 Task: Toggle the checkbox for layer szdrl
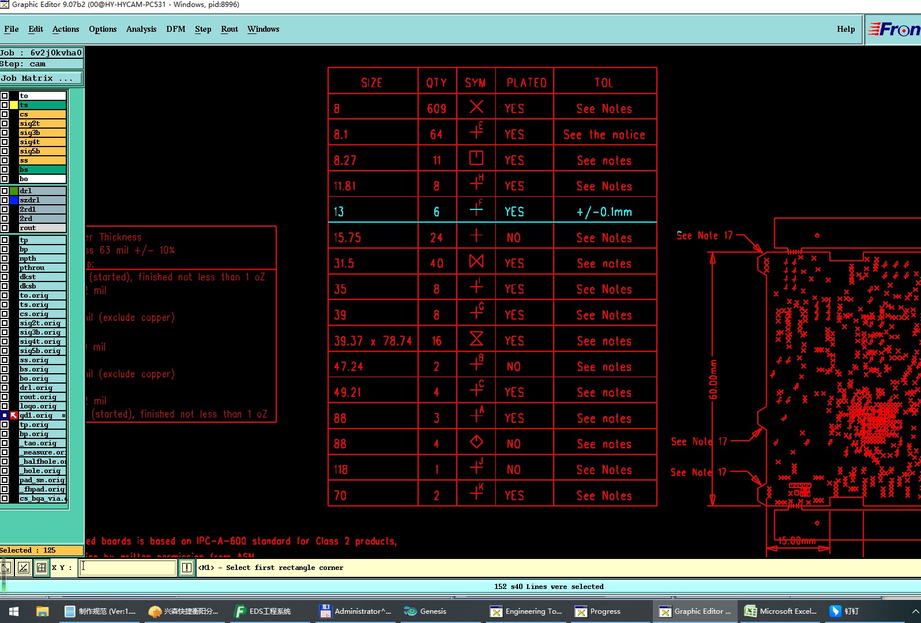[5, 200]
